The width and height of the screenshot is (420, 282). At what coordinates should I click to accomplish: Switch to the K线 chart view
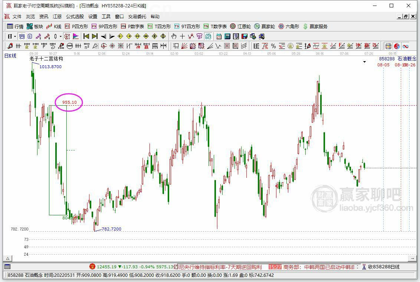(53, 26)
